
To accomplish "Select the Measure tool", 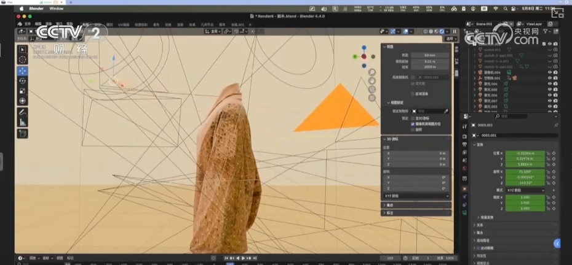I will tap(23, 123).
